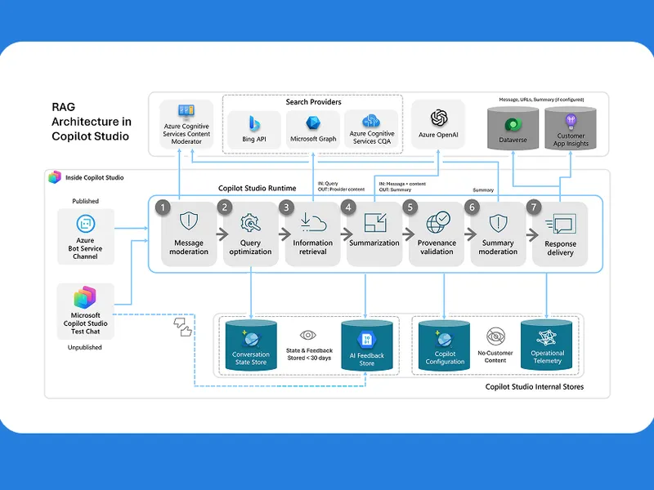Screen dimensions: 654x490
Task: Click the Summarization shrink icon
Action: (375, 222)
